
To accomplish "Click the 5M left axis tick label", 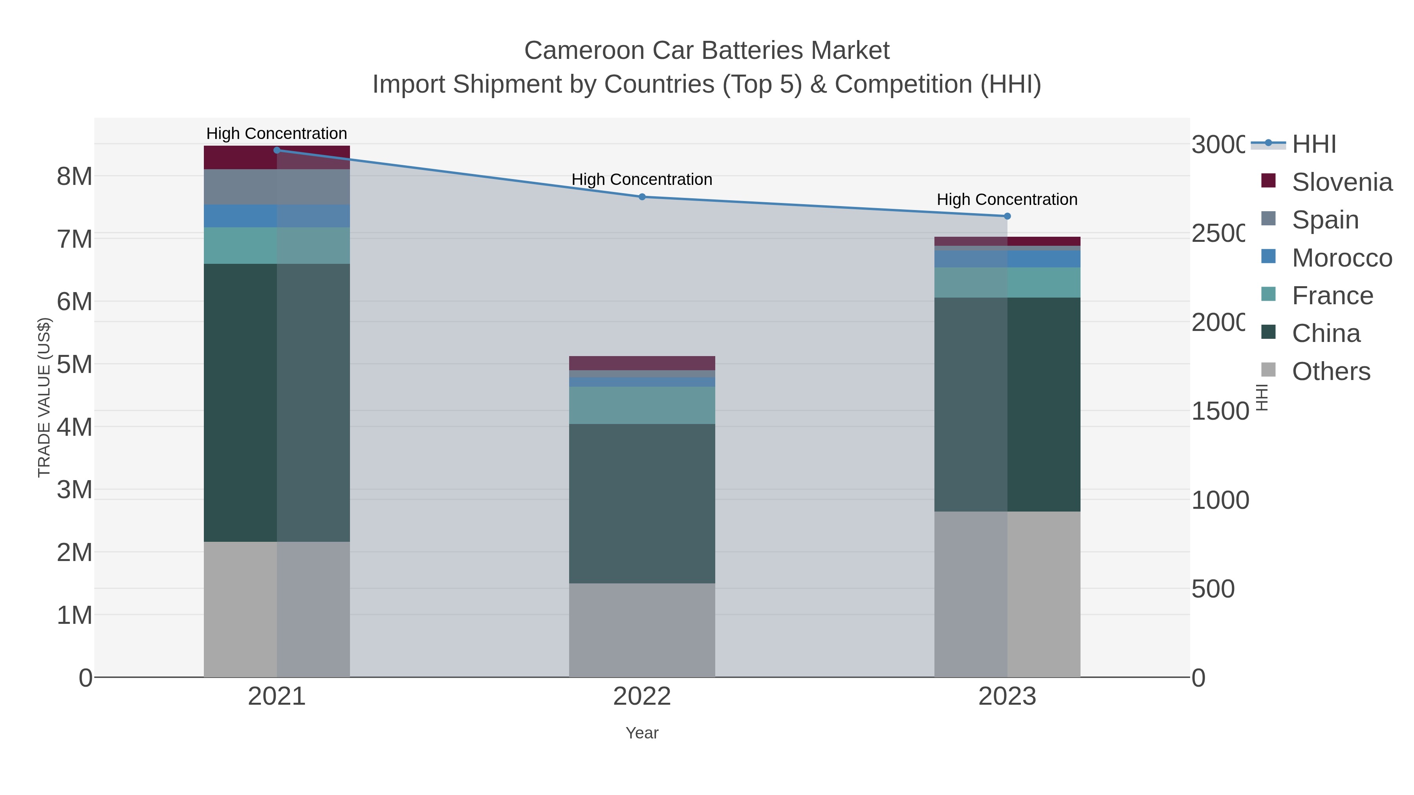I will click(x=75, y=364).
